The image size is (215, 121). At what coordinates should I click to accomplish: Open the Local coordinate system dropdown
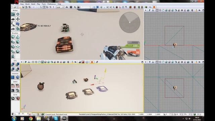click(x=60, y=7)
